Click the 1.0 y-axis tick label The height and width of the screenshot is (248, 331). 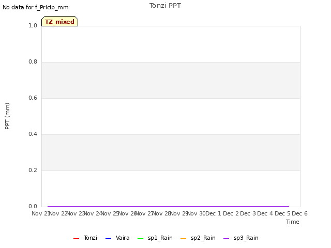(33, 25)
